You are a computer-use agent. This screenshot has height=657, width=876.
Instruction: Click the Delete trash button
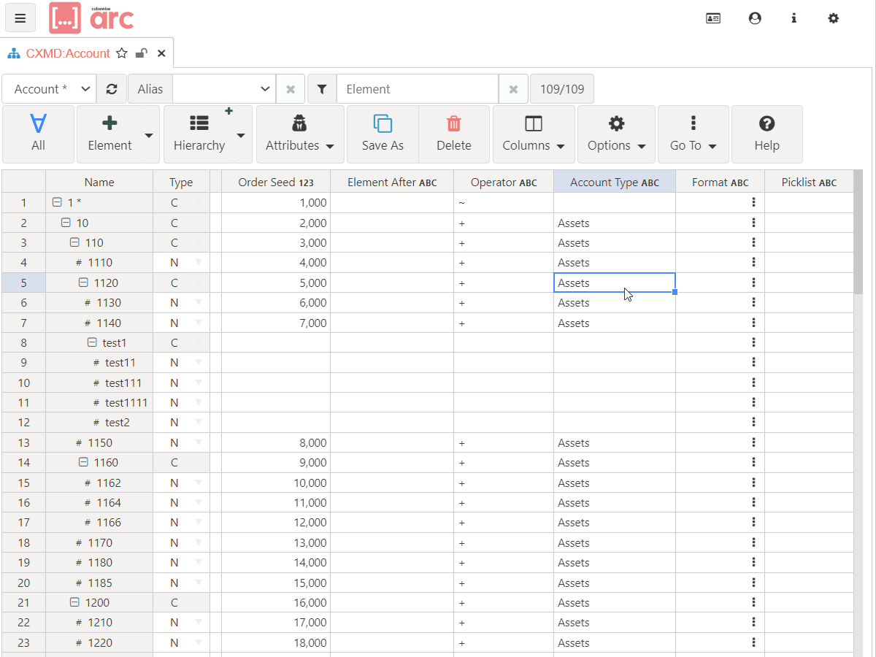[x=453, y=134]
